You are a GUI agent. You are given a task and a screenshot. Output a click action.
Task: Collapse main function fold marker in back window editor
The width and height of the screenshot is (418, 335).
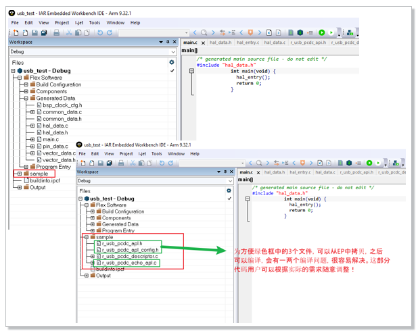click(191, 71)
